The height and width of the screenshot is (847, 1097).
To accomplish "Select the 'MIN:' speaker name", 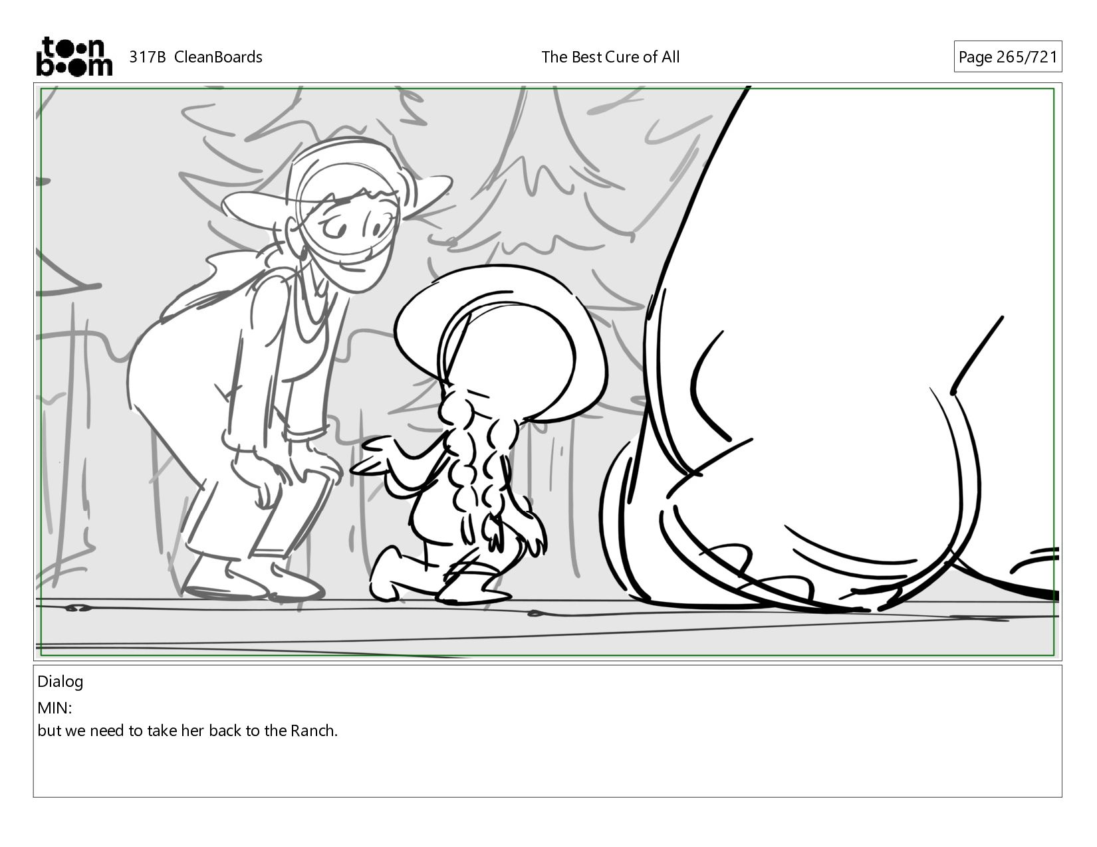I will tap(55, 707).
